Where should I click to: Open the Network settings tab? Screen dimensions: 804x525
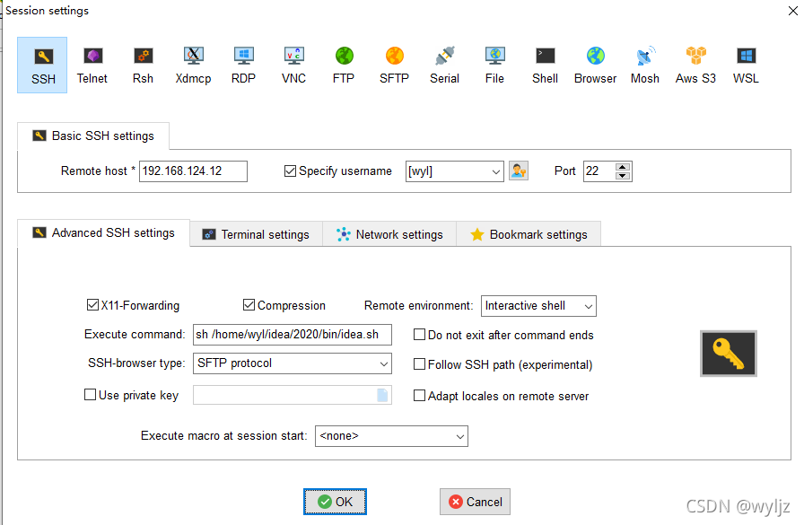[x=389, y=234]
